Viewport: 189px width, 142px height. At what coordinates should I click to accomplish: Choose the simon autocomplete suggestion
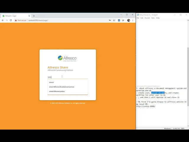click(x=68, y=82)
